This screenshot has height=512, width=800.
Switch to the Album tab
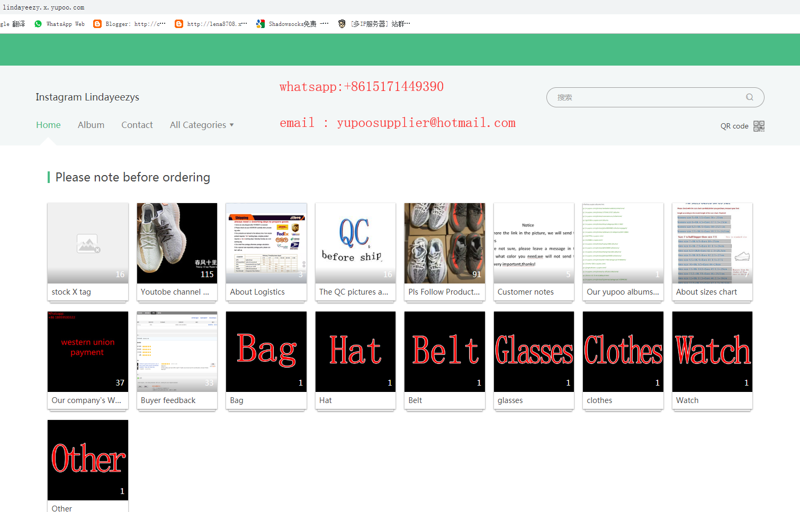[91, 125]
